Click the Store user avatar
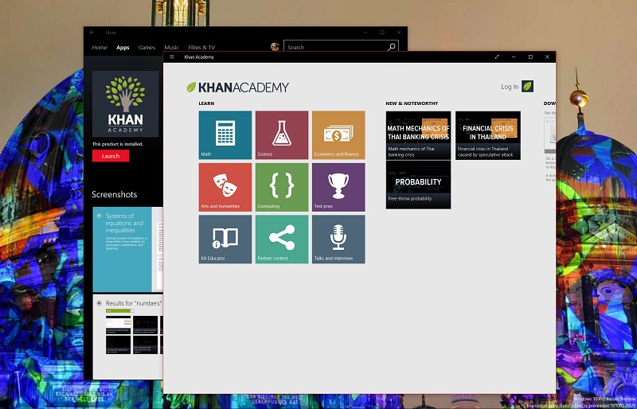Viewport: 637px width, 409px height. [x=275, y=47]
